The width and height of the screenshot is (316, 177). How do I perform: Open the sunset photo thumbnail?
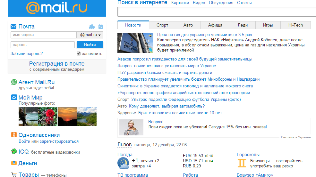(x=67, y=117)
